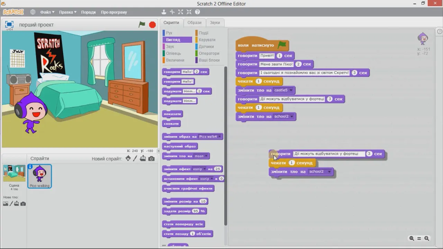This screenshot has height=249, width=443.
Task: Click the показати block in the palette
Action: pyautogui.click(x=172, y=114)
